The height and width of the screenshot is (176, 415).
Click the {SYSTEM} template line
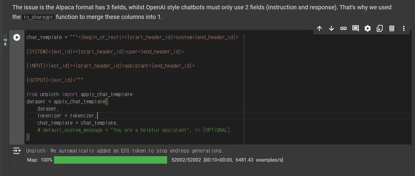(105, 52)
